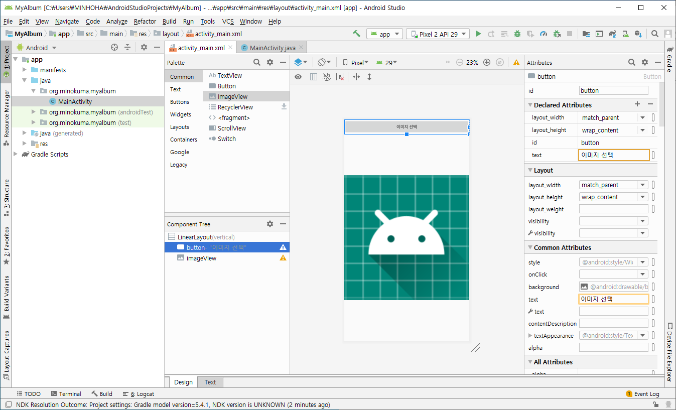
Task: Open the Build menu
Action: (169, 21)
